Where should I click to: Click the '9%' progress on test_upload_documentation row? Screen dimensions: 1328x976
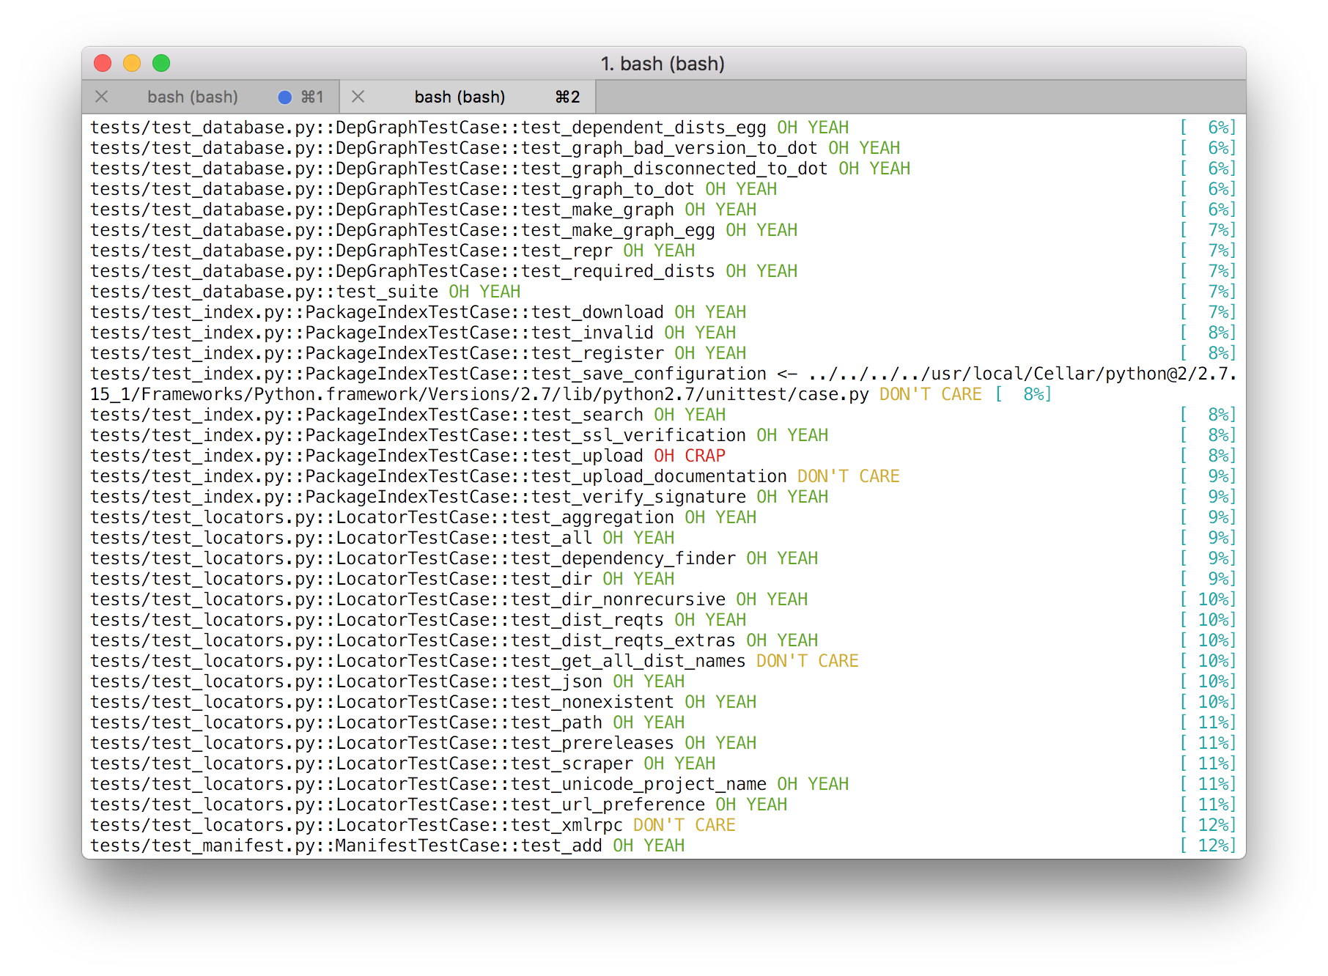(1208, 476)
